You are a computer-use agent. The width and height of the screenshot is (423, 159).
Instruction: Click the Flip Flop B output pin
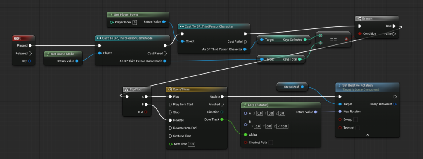tap(146, 104)
